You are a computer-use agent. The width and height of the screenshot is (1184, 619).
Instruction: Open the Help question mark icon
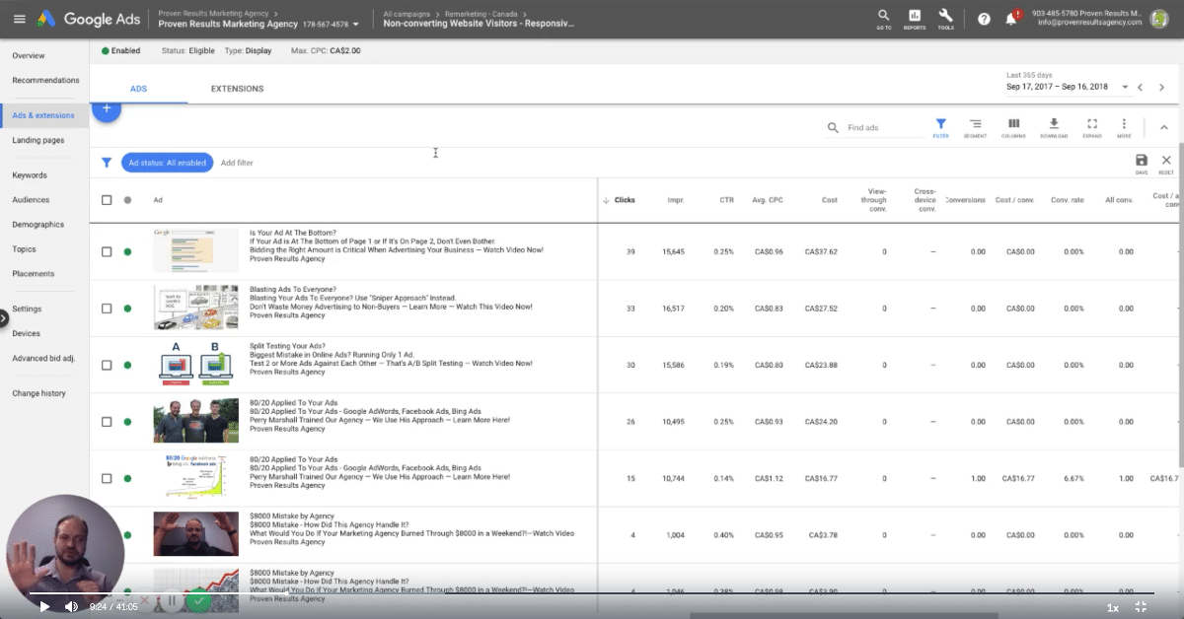[984, 19]
